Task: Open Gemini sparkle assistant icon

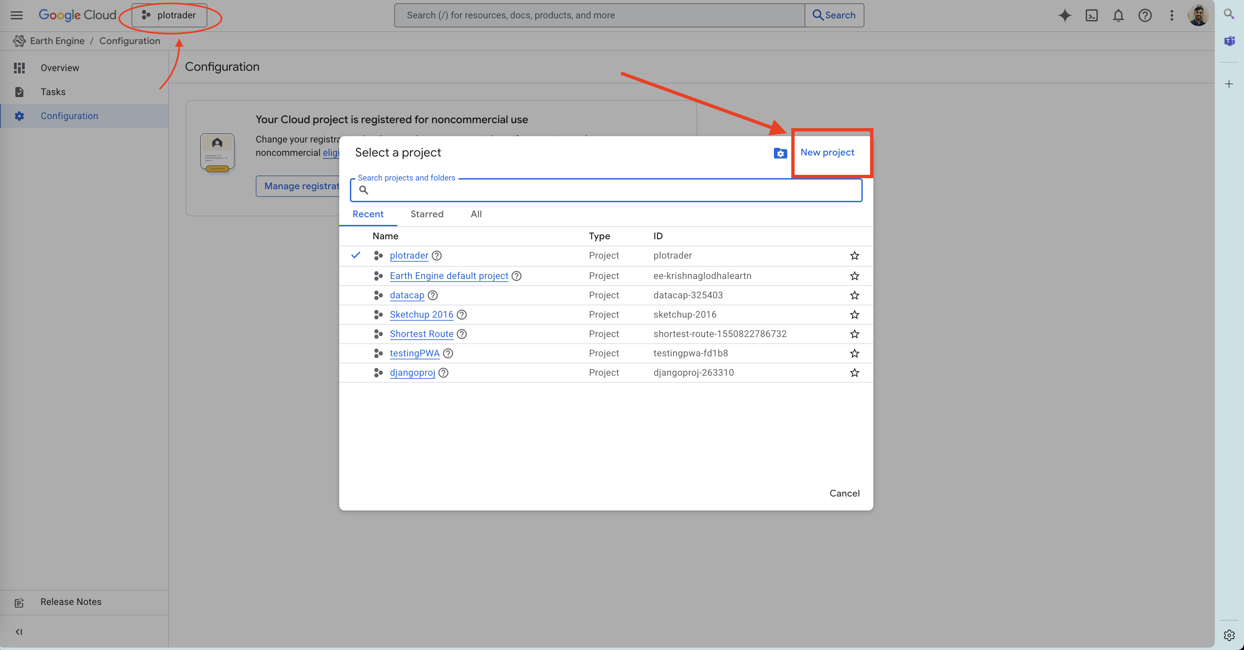Action: (1064, 15)
